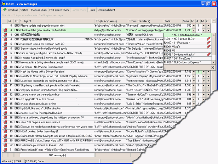Toggle check cell for 'Please update web page' email
This screenshot has width=218, height=164.
tap(5, 26)
